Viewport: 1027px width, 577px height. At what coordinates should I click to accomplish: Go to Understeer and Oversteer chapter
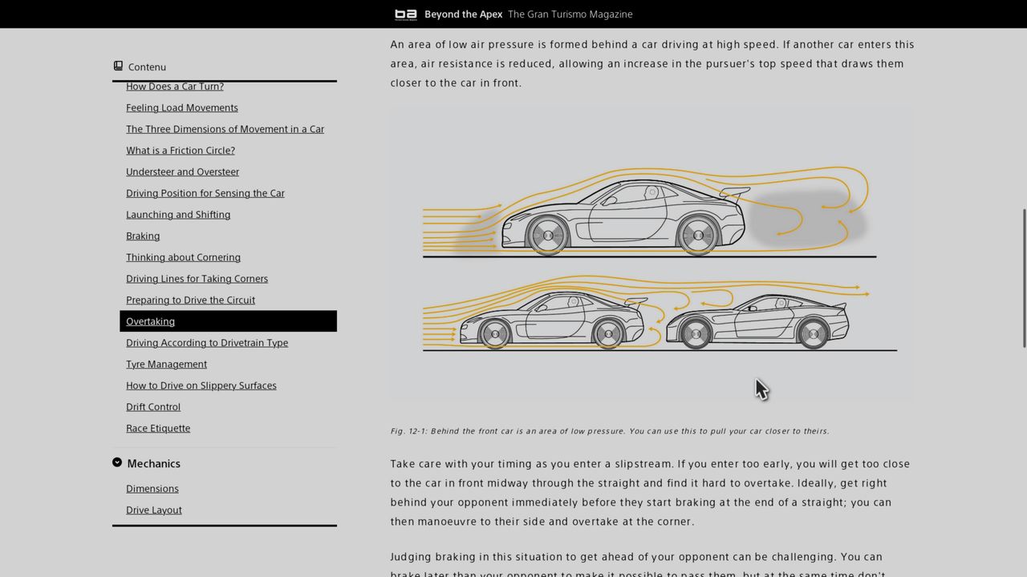(x=182, y=171)
